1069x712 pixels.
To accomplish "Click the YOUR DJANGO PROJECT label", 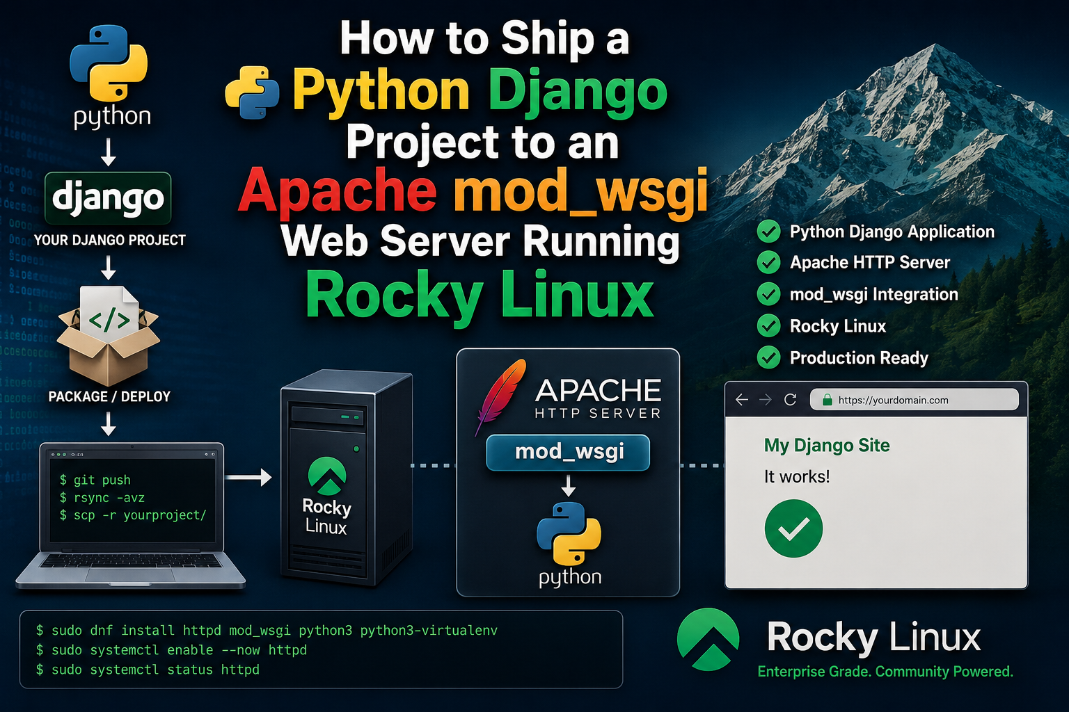I will tap(110, 241).
